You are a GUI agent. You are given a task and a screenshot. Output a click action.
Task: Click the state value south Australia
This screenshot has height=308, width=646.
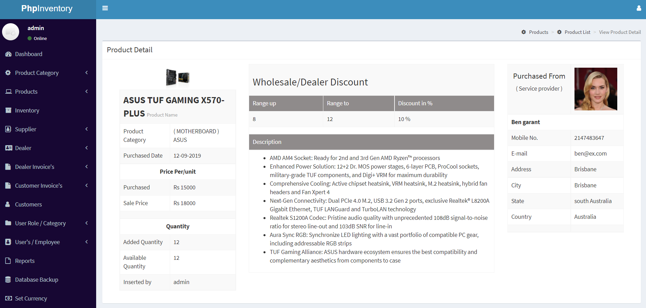[x=593, y=201]
